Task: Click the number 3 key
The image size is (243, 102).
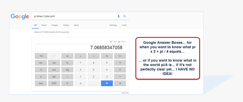Action: pyautogui.click(x=107, y=77)
